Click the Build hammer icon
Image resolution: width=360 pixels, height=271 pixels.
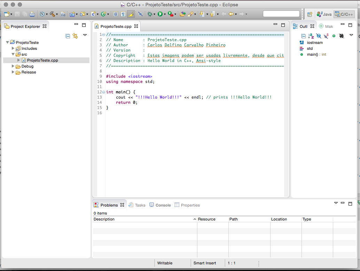coord(52,14)
